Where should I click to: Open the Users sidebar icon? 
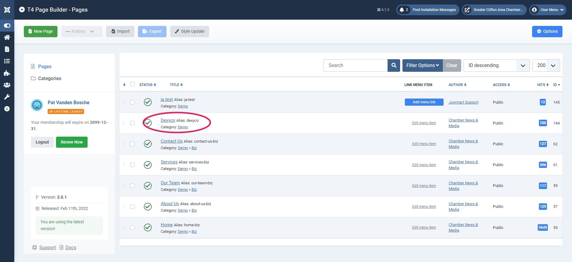point(7,85)
